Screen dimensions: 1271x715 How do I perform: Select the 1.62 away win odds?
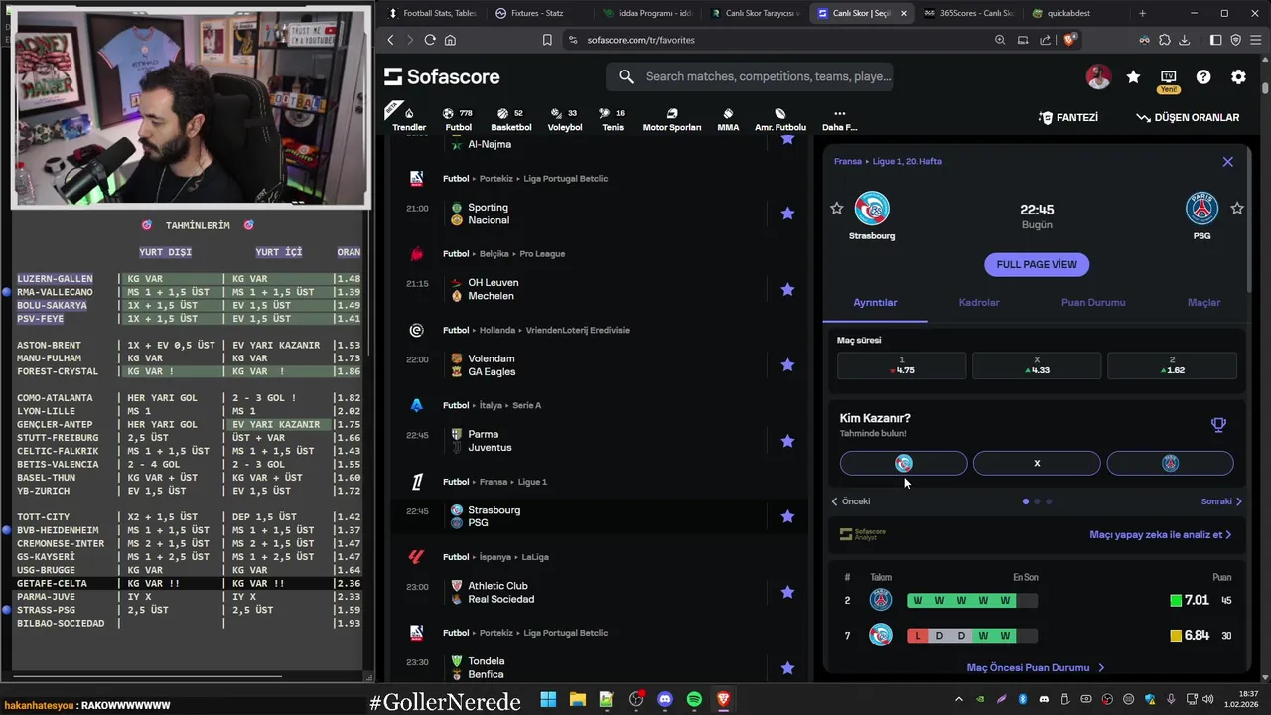(x=1172, y=365)
